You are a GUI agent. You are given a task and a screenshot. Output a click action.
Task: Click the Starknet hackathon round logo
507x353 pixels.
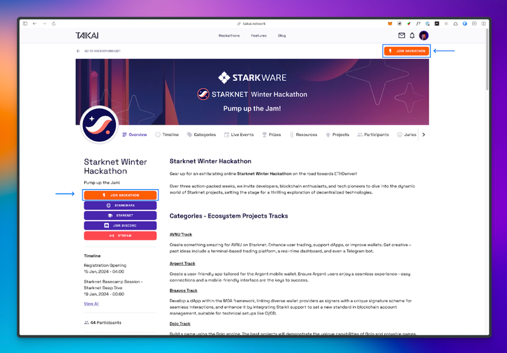[99, 125]
